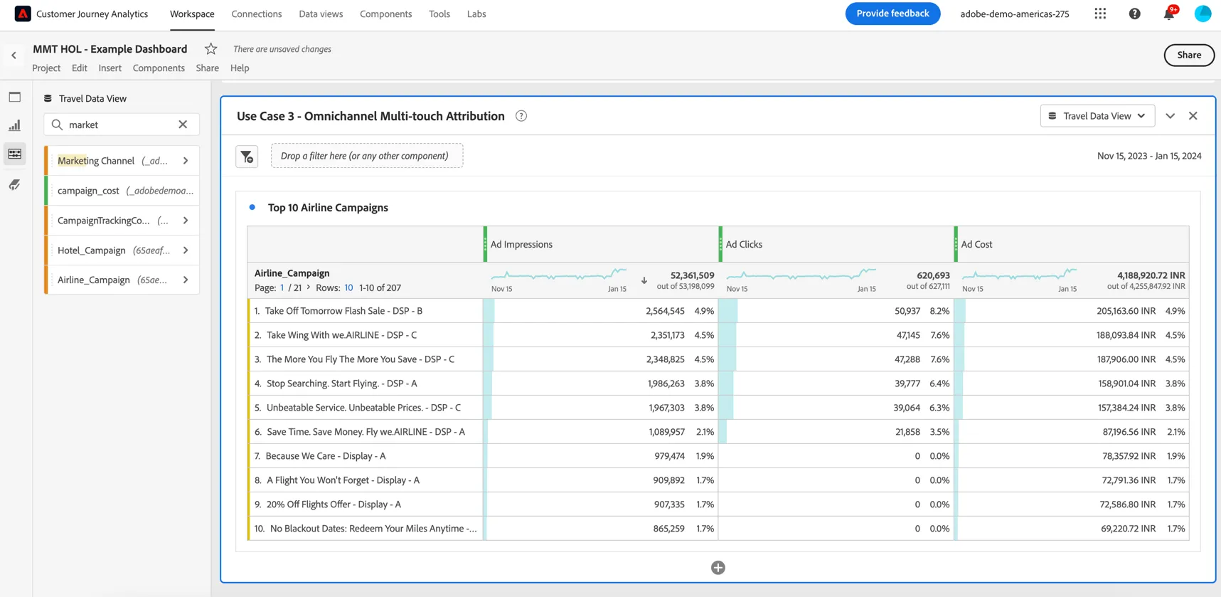Open the Insert menu
Screen dimensions: 1221x597
[110, 68]
